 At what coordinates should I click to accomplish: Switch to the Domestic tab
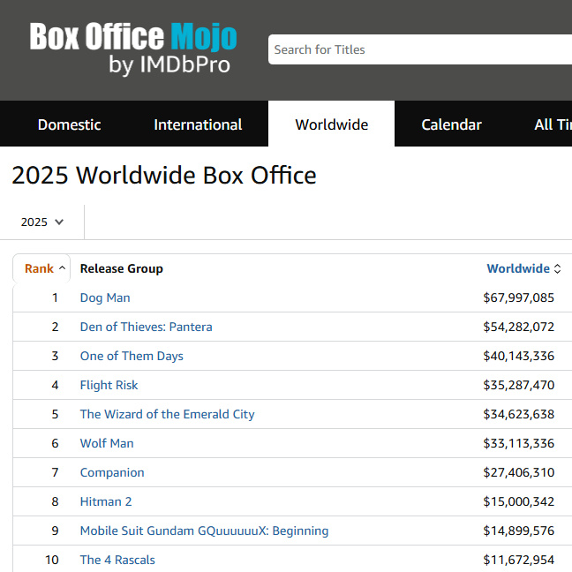click(69, 124)
